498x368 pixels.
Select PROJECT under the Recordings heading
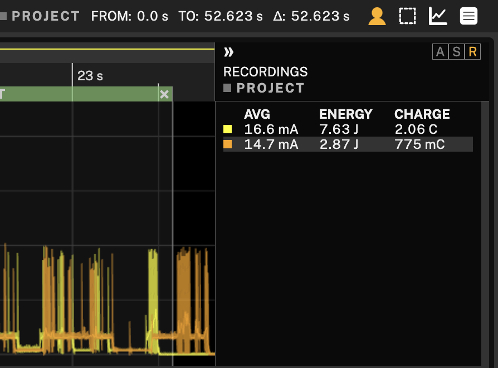270,88
